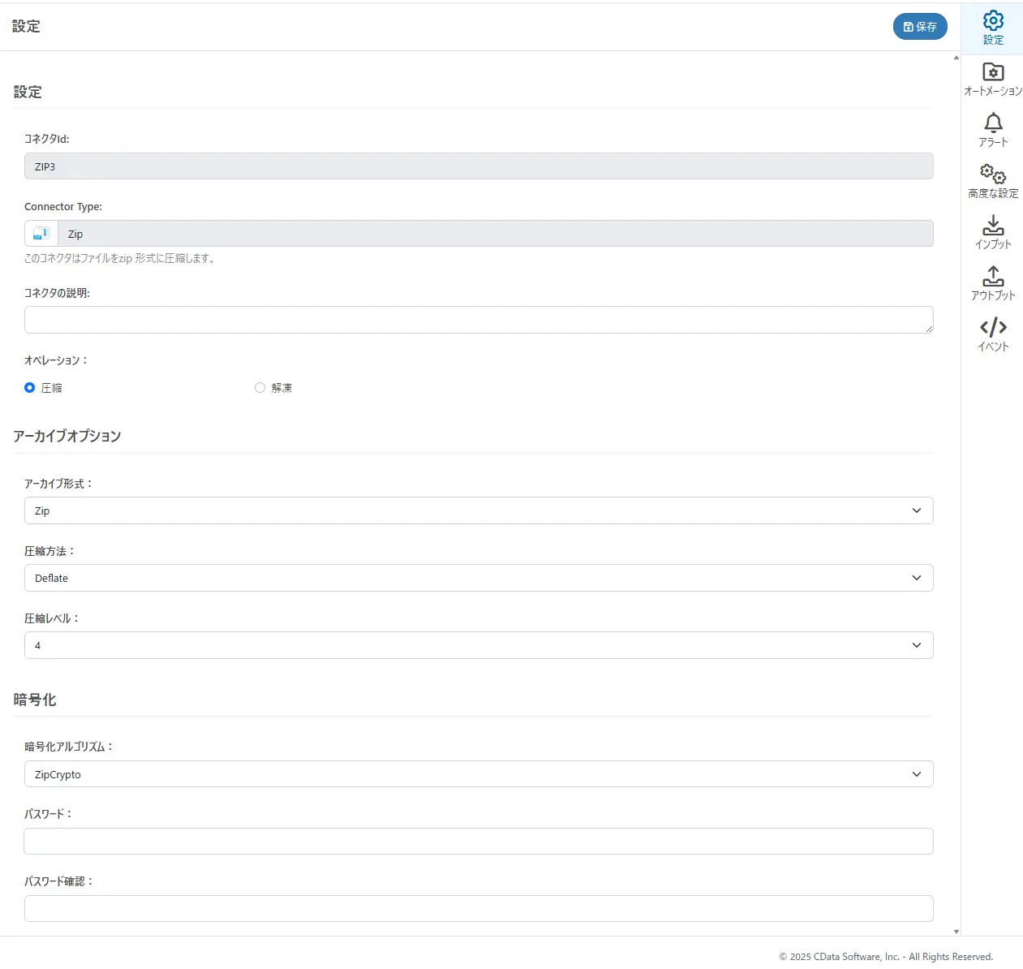Image resolution: width=1023 pixels, height=969 pixels.
Task: Click the scrollbar up arrow
Action: (956, 58)
